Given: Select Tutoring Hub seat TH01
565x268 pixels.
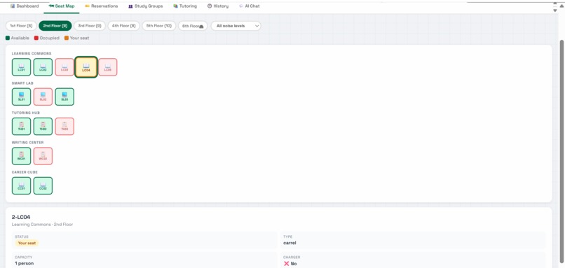Looking at the screenshot, I should 21,127.
